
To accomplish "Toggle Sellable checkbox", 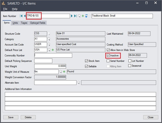I will click(86, 66).
